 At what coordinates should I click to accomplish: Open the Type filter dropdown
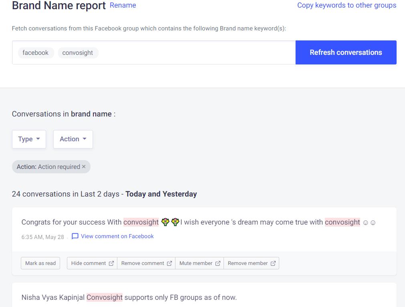tap(28, 139)
